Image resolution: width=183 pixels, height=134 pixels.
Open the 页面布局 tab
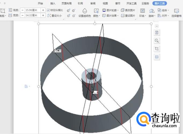pyautogui.click(x=67, y=3)
